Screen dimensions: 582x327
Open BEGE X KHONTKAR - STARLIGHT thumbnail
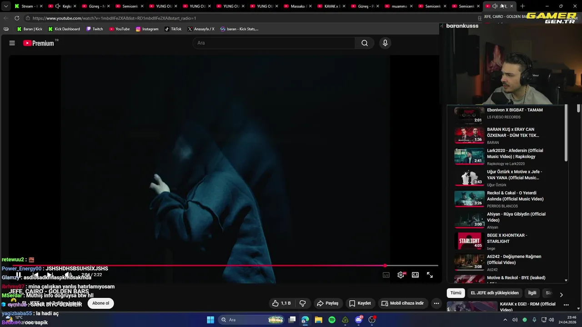click(x=469, y=241)
